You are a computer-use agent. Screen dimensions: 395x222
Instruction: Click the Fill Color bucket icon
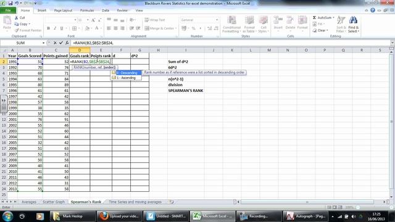(87, 28)
